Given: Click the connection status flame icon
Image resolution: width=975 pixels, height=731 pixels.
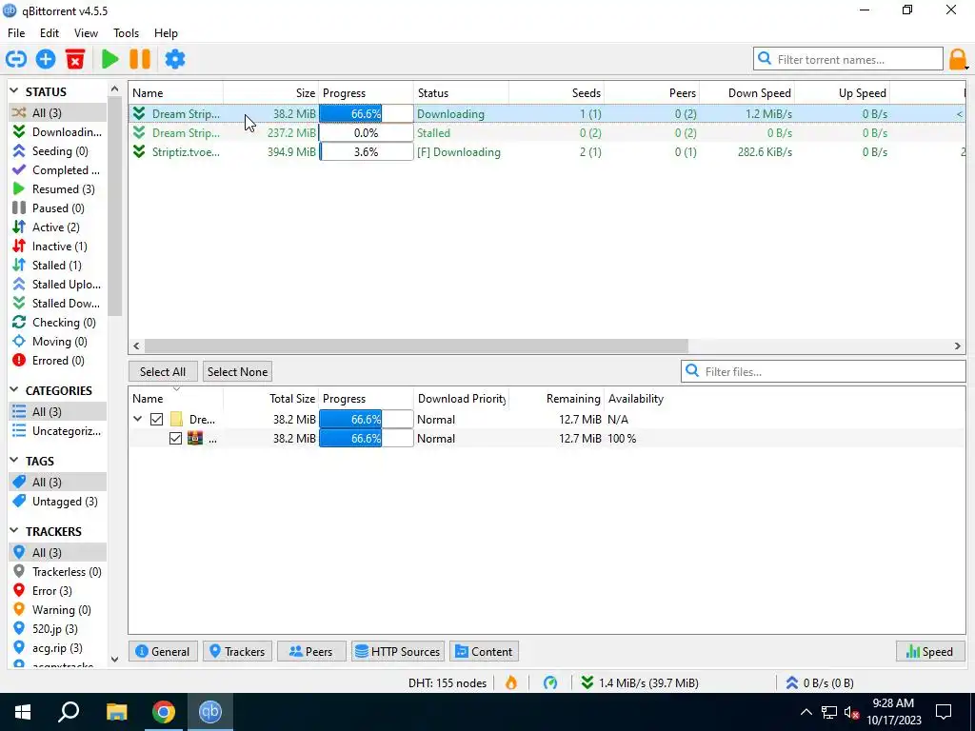Looking at the screenshot, I should pos(511,682).
